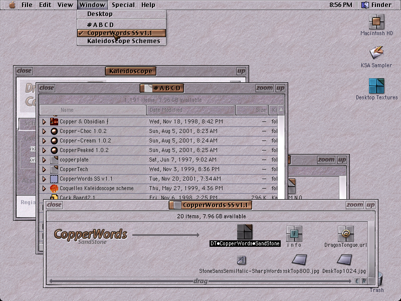The height and width of the screenshot is (301, 401).
Task: Open the Macintosh HD disk icon
Action: pyautogui.click(x=376, y=22)
